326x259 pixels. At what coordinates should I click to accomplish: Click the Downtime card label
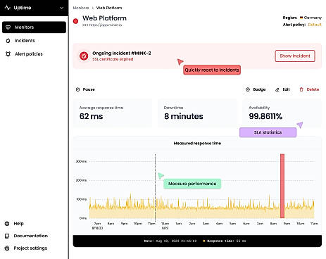click(x=173, y=108)
